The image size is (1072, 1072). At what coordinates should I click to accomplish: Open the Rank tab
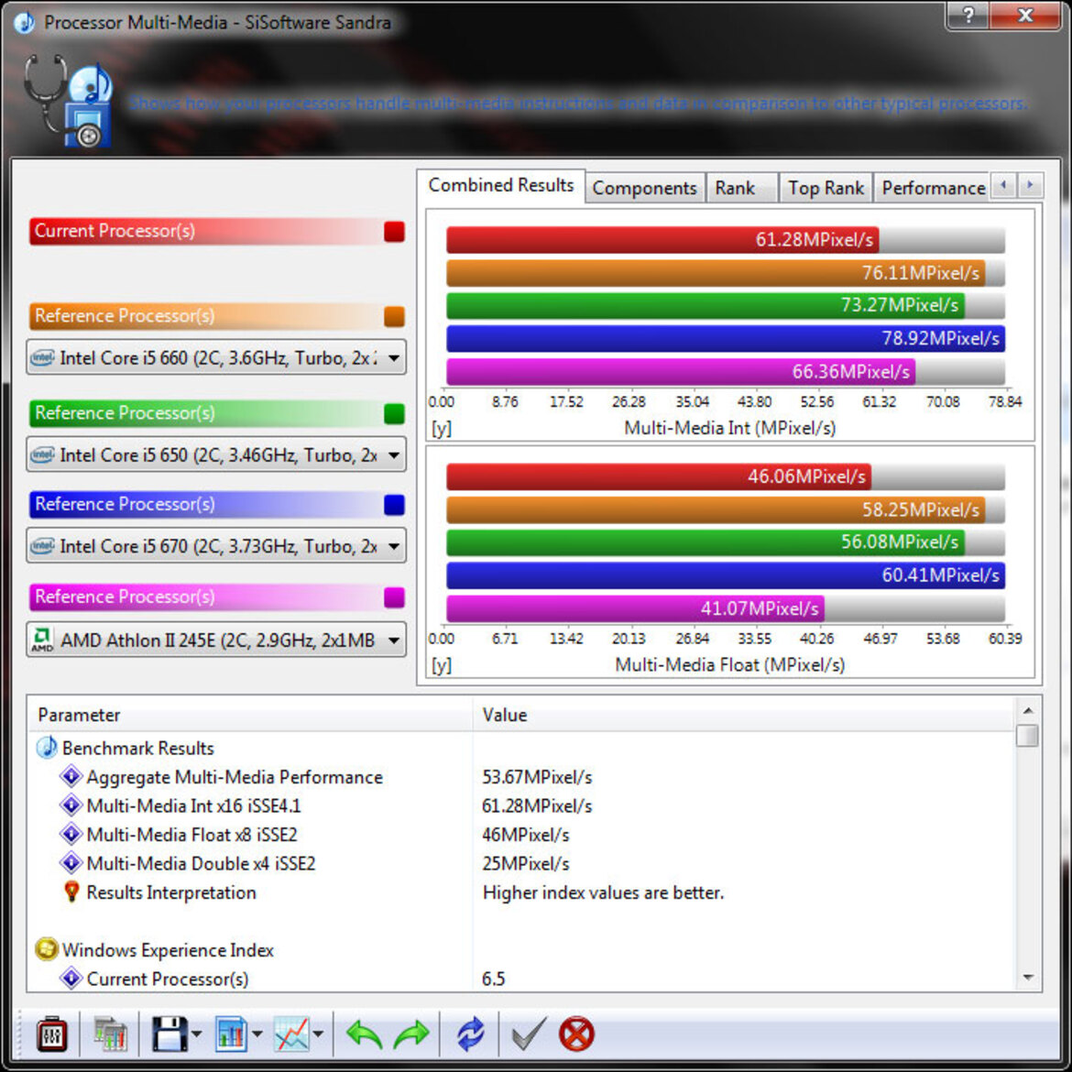point(740,188)
